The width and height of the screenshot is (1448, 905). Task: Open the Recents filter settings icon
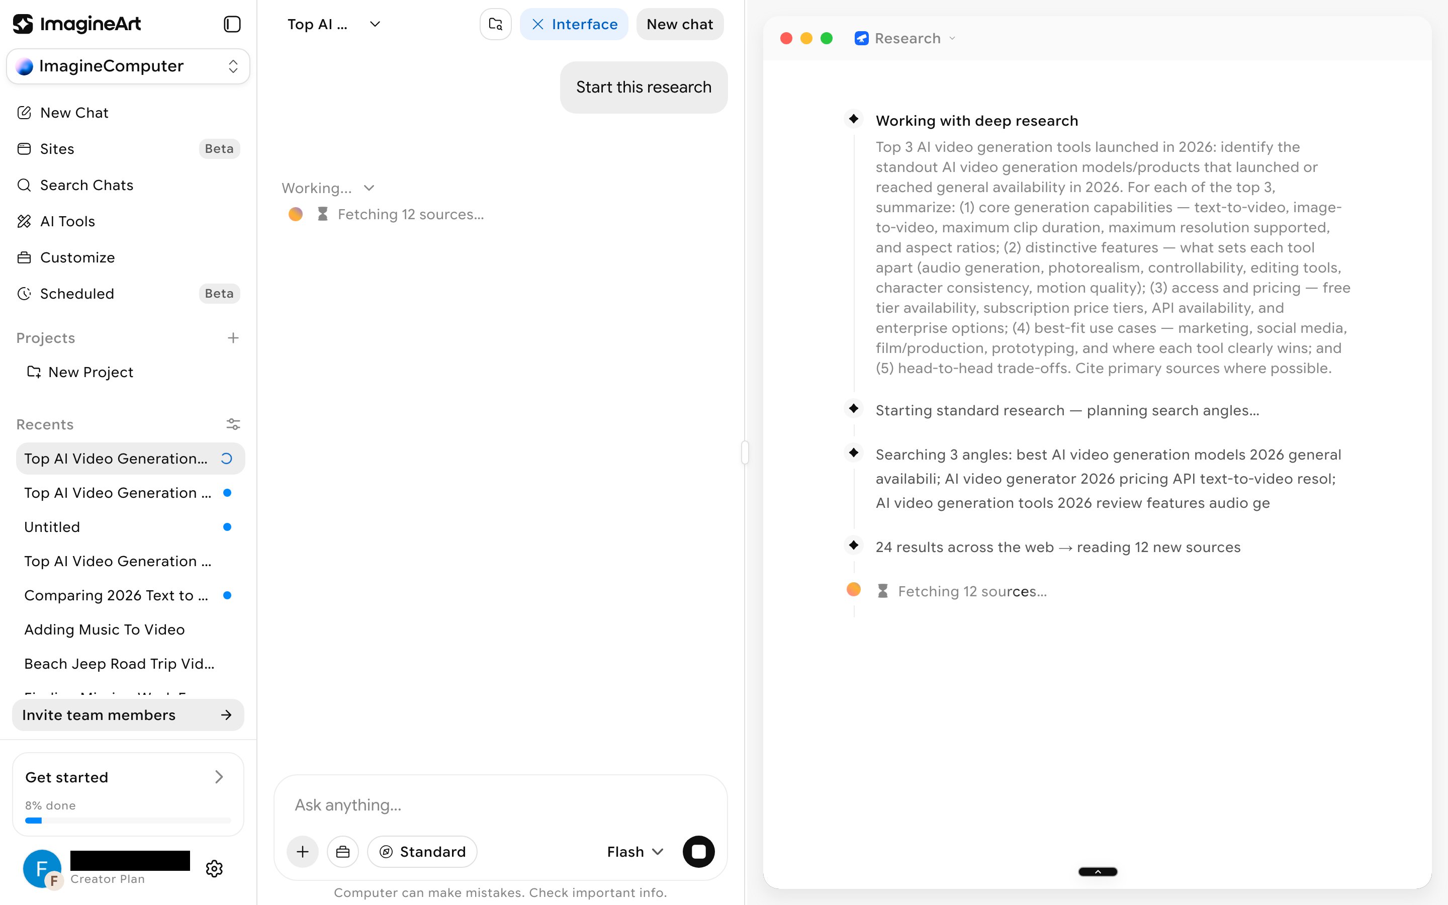233,424
